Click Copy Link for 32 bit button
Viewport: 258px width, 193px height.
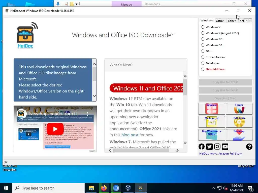pyautogui.click(x=225, y=82)
